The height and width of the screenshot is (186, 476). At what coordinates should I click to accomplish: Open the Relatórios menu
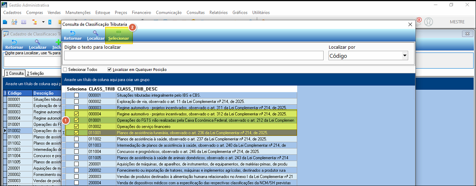tap(219, 13)
